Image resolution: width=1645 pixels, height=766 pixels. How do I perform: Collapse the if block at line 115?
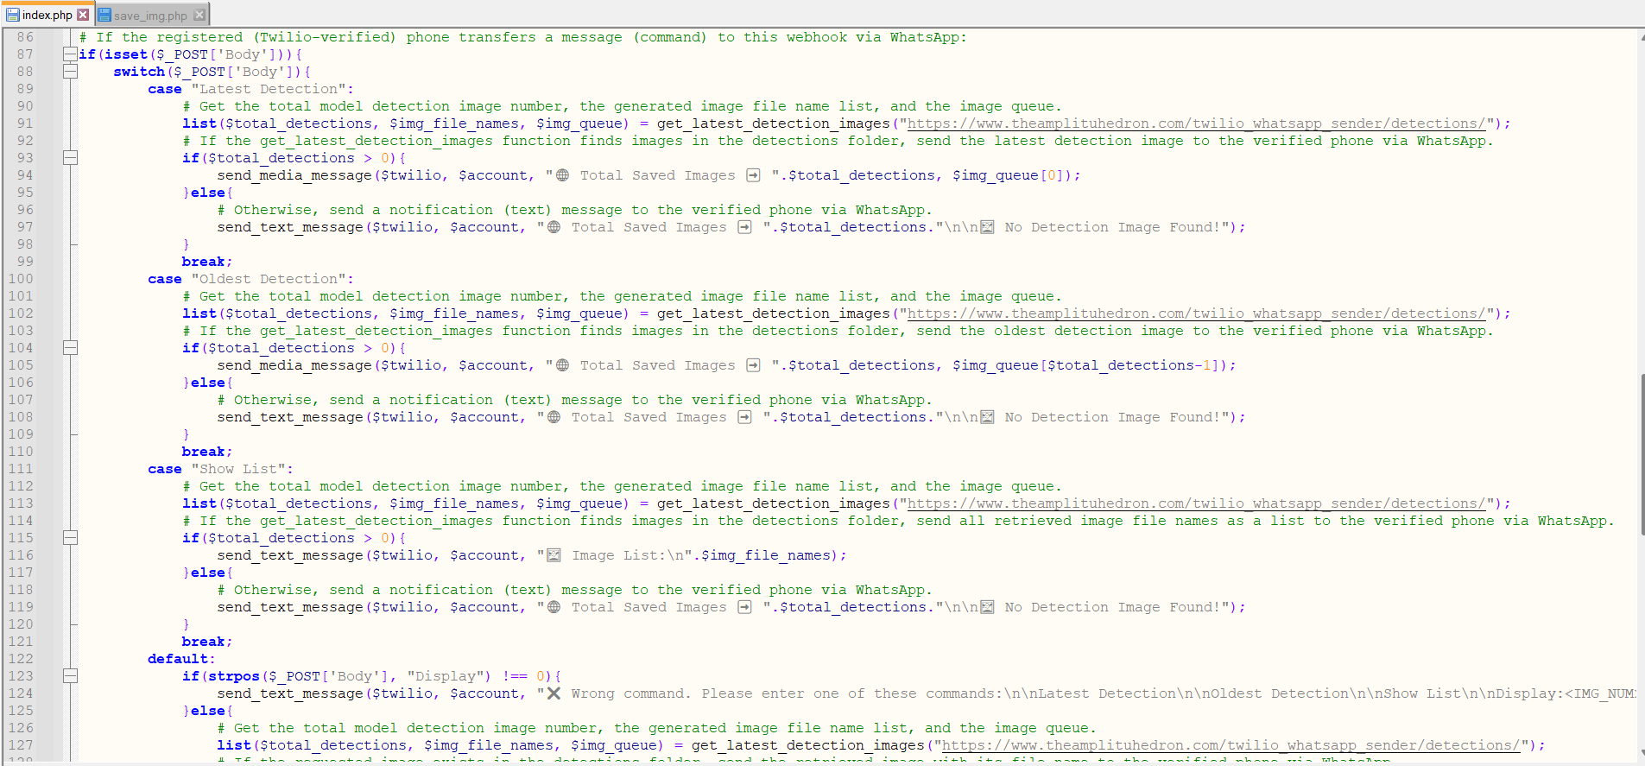(x=70, y=538)
